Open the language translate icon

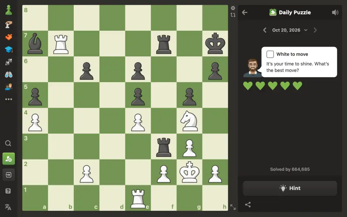[x=8, y=207]
